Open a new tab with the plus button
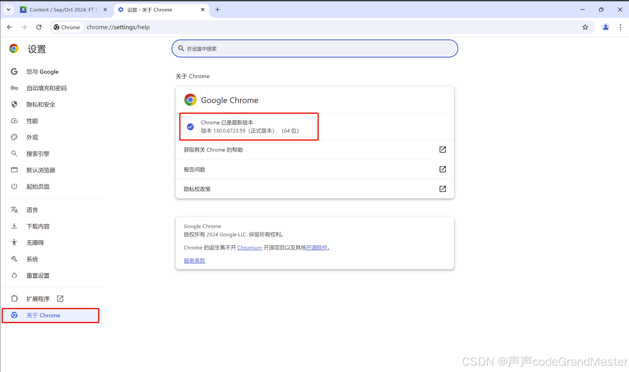The width and height of the screenshot is (629, 372). pyautogui.click(x=217, y=10)
